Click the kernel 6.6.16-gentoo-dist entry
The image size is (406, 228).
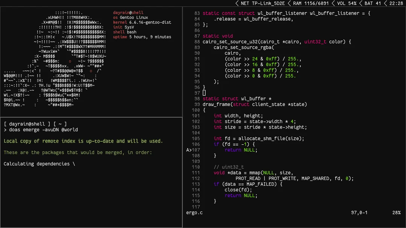[x=143, y=21]
